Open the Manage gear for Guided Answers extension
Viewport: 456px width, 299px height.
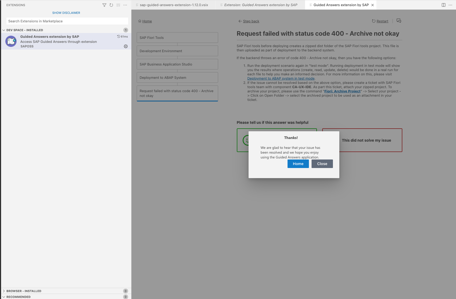125,46
